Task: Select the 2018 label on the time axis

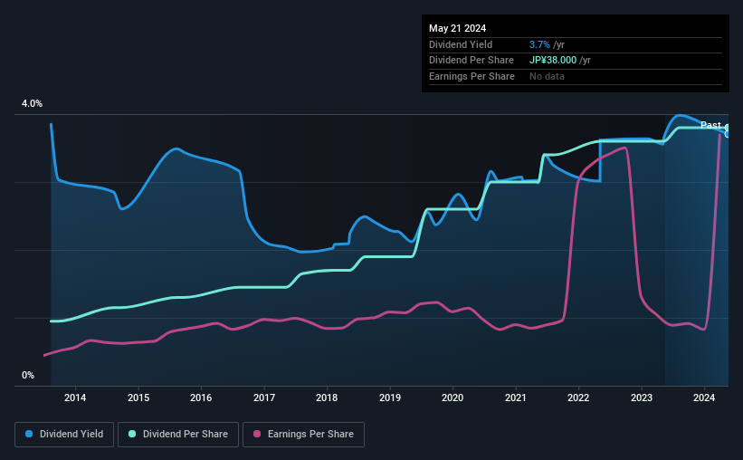Action: pyautogui.click(x=327, y=398)
